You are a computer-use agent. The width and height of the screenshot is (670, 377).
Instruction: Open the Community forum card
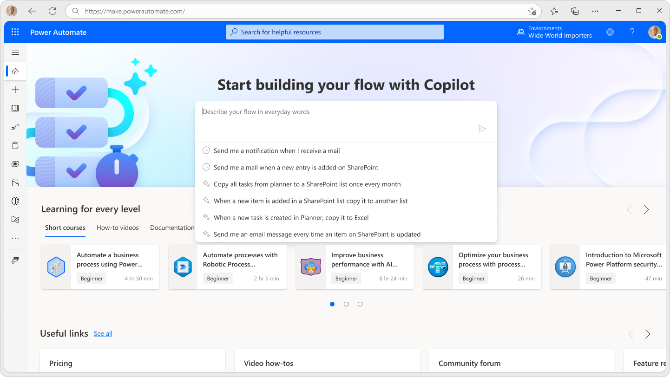522,361
